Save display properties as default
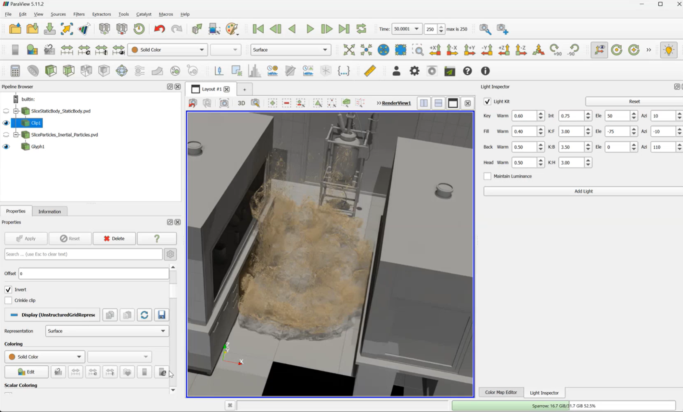Screen dimensions: 683x412 (x=162, y=315)
